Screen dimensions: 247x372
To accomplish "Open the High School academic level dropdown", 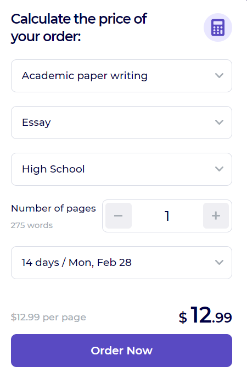I will click(x=121, y=169).
